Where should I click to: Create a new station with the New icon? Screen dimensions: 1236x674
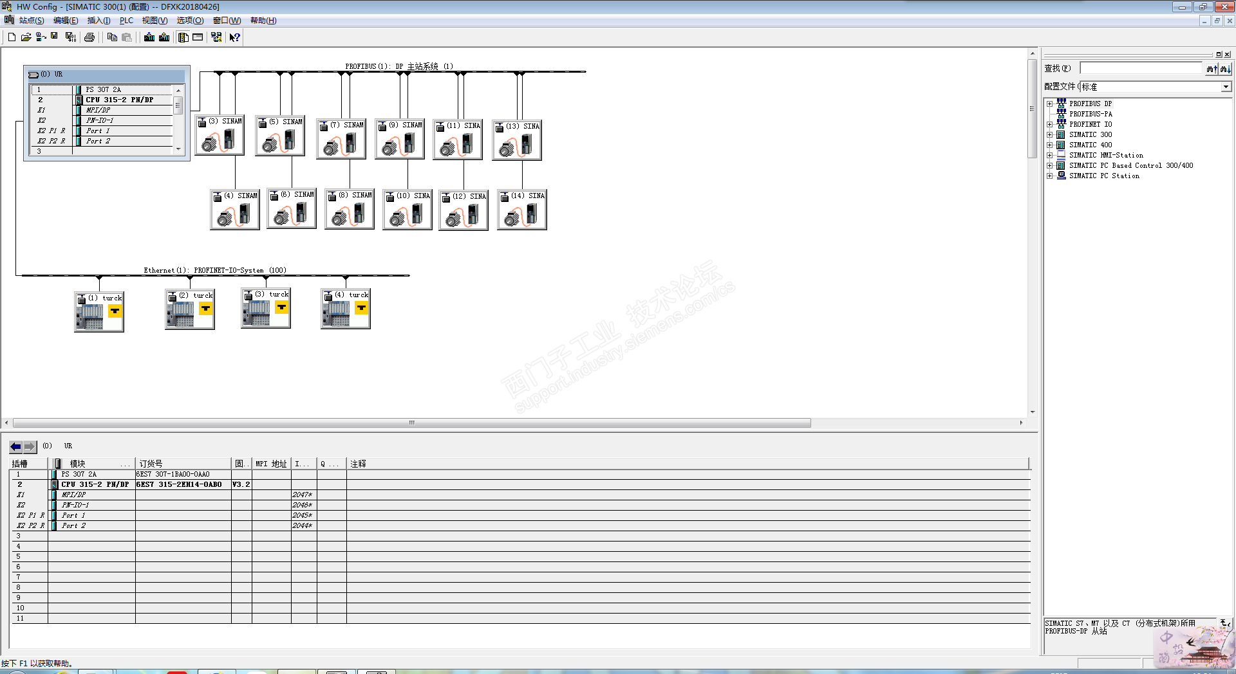[x=12, y=37]
